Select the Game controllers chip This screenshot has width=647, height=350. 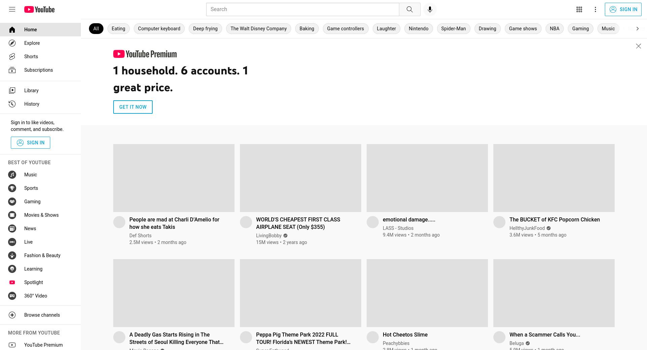pyautogui.click(x=345, y=29)
